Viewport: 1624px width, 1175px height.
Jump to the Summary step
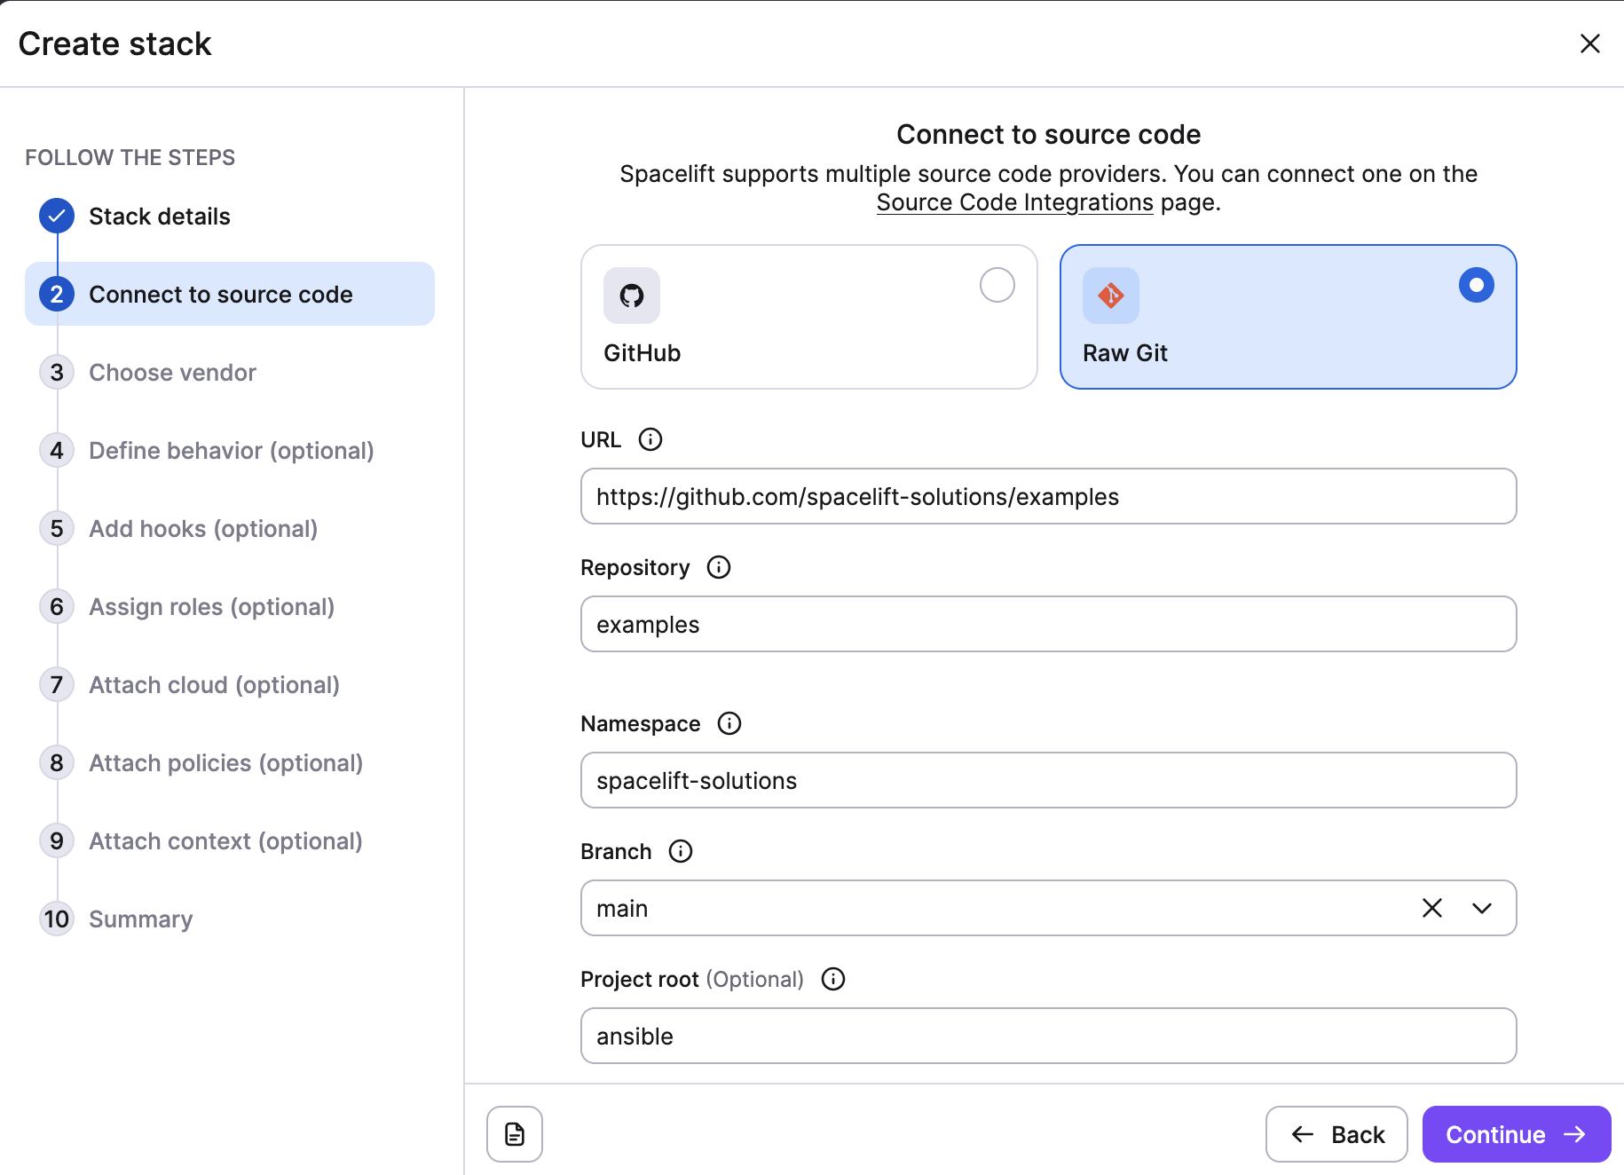(141, 919)
